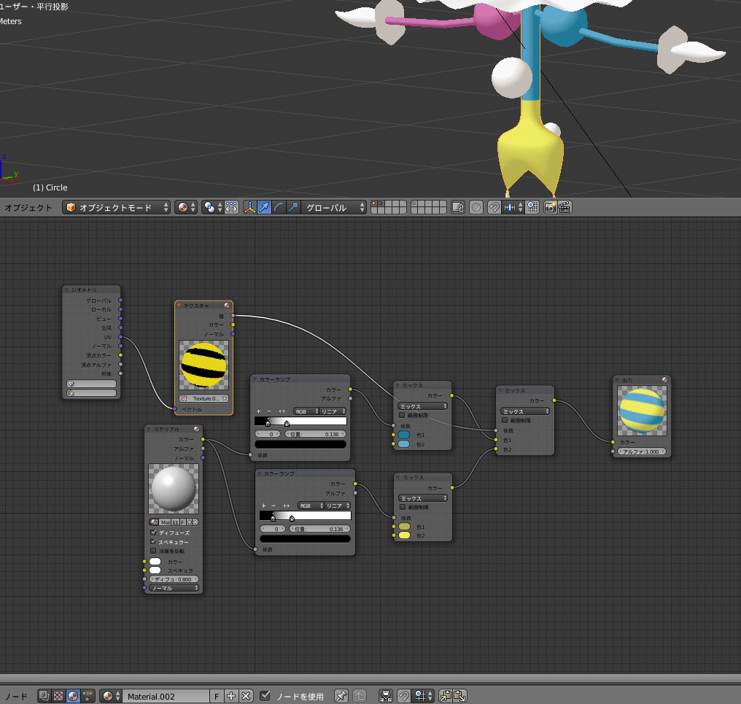The image size is (741, 704).
Task: Open the global transform orientation dropdown
Action: [334, 207]
